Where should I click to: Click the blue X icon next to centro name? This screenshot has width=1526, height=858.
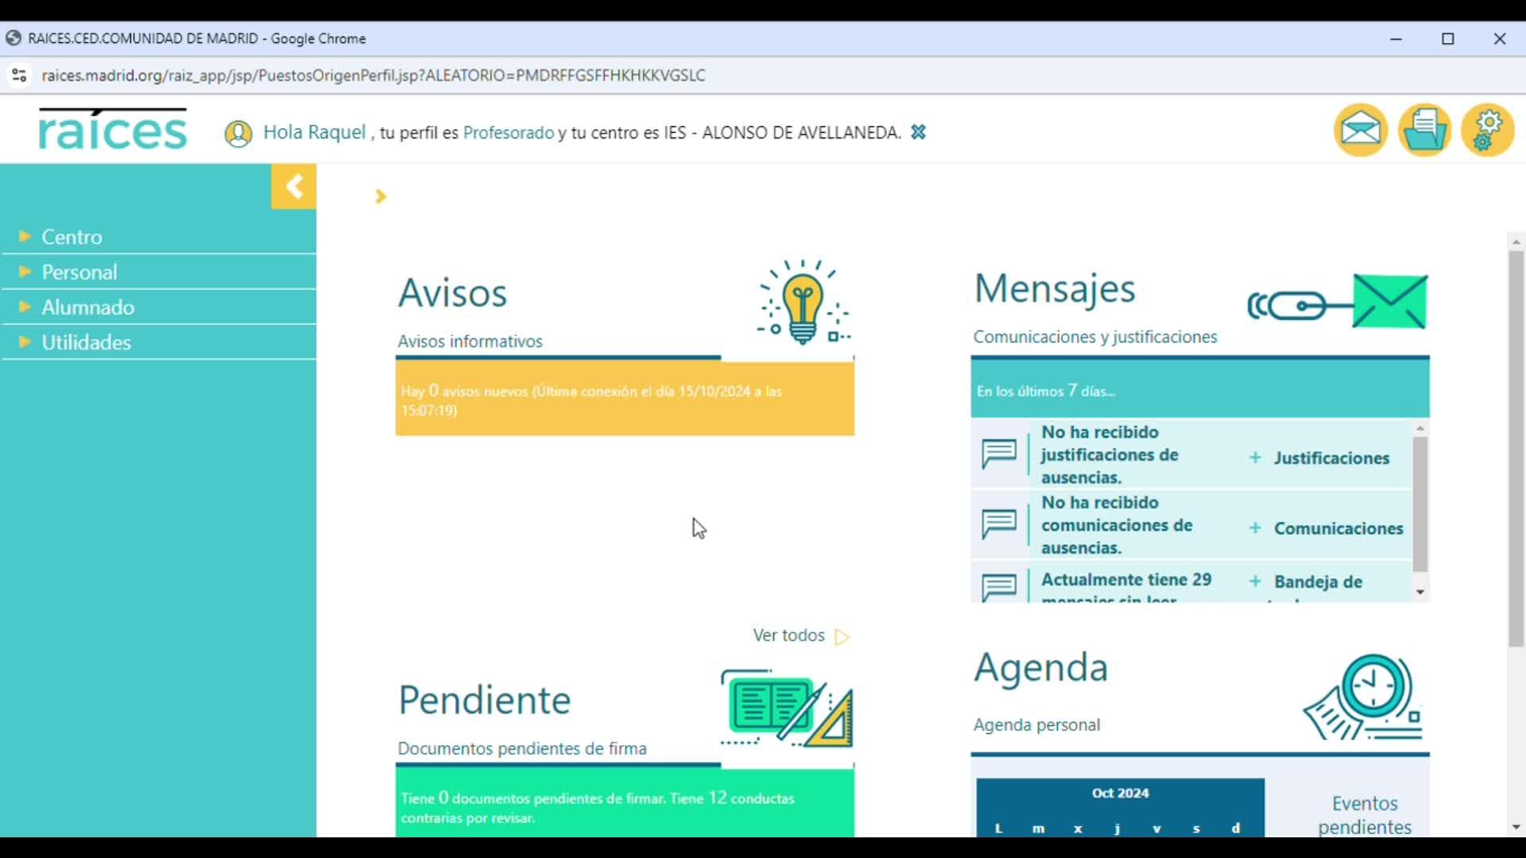[918, 133]
